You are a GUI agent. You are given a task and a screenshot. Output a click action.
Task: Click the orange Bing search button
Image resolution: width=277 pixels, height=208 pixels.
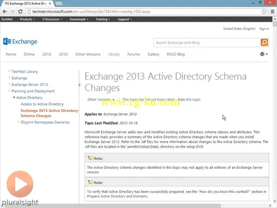[265, 42]
